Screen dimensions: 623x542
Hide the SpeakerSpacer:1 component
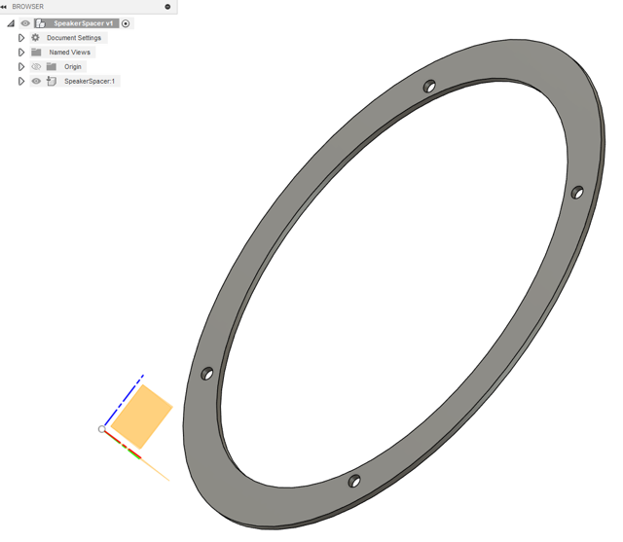[x=36, y=81]
